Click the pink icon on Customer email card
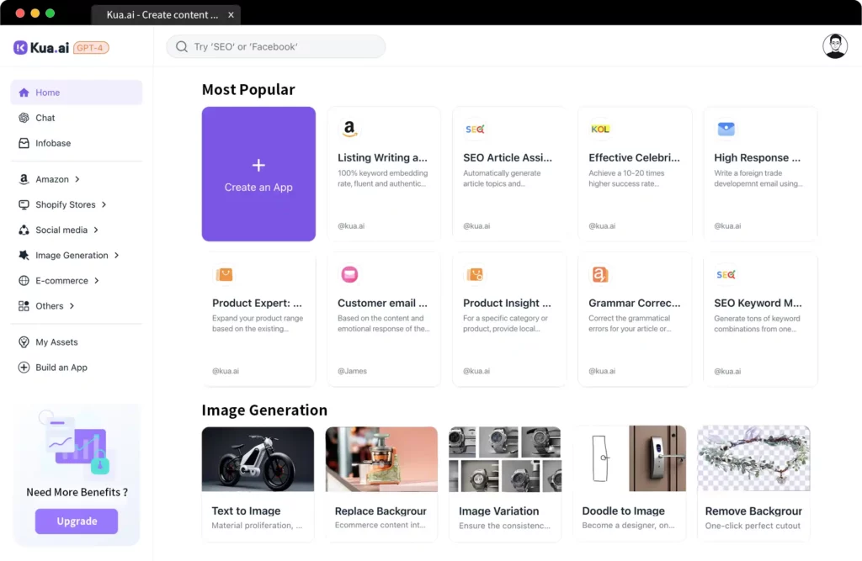 click(349, 274)
